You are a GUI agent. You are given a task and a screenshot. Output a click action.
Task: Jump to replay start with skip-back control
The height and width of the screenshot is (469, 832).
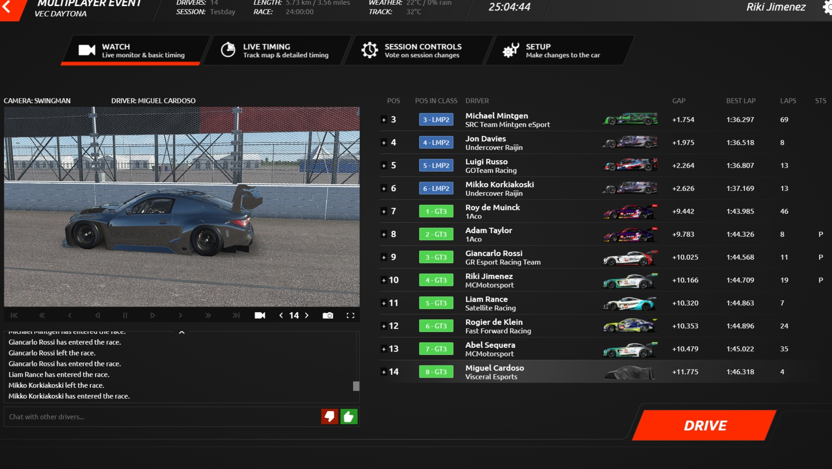[x=14, y=315]
